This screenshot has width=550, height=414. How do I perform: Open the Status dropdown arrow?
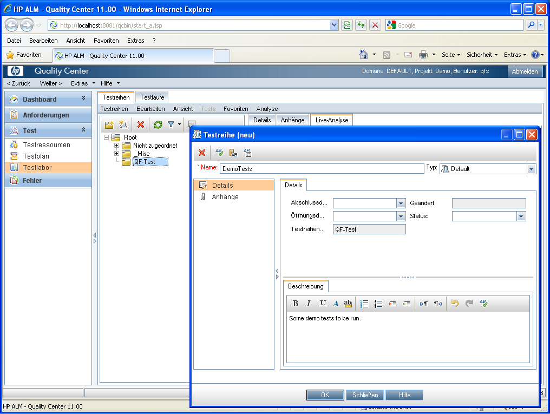click(521, 216)
